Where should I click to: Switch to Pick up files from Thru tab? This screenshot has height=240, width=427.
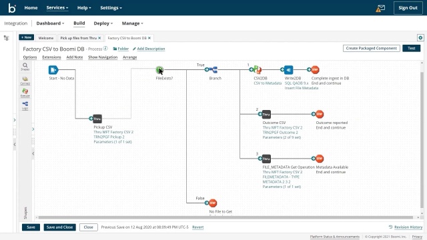pos(79,38)
